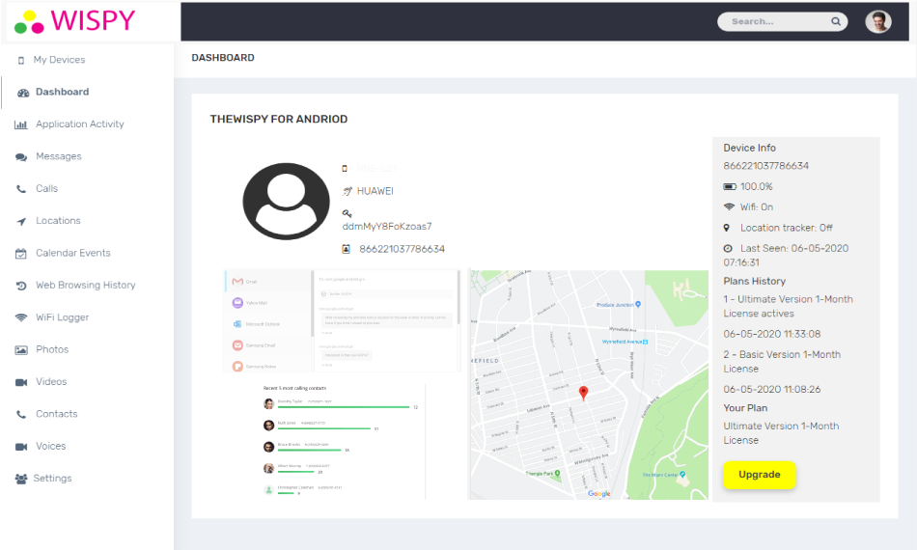Click the red map location pin

pos(583,393)
